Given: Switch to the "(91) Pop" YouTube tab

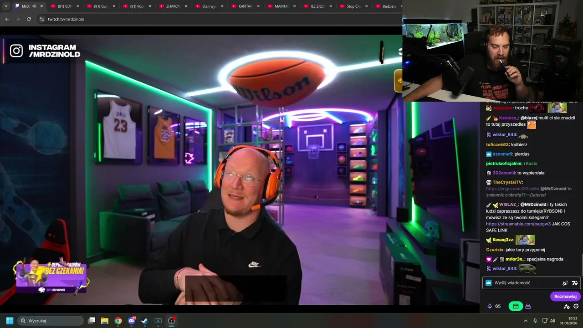Looking at the screenshot, I should (x=137, y=6).
